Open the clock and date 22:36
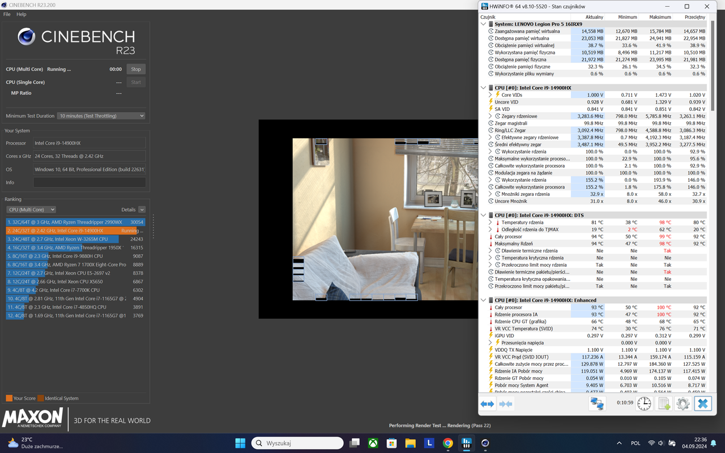Viewport: 725px width, 453px height. pyautogui.click(x=694, y=443)
